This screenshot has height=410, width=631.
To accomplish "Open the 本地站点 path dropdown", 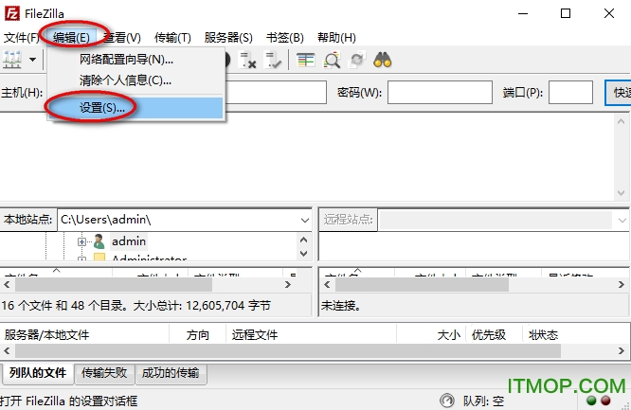I will (305, 220).
